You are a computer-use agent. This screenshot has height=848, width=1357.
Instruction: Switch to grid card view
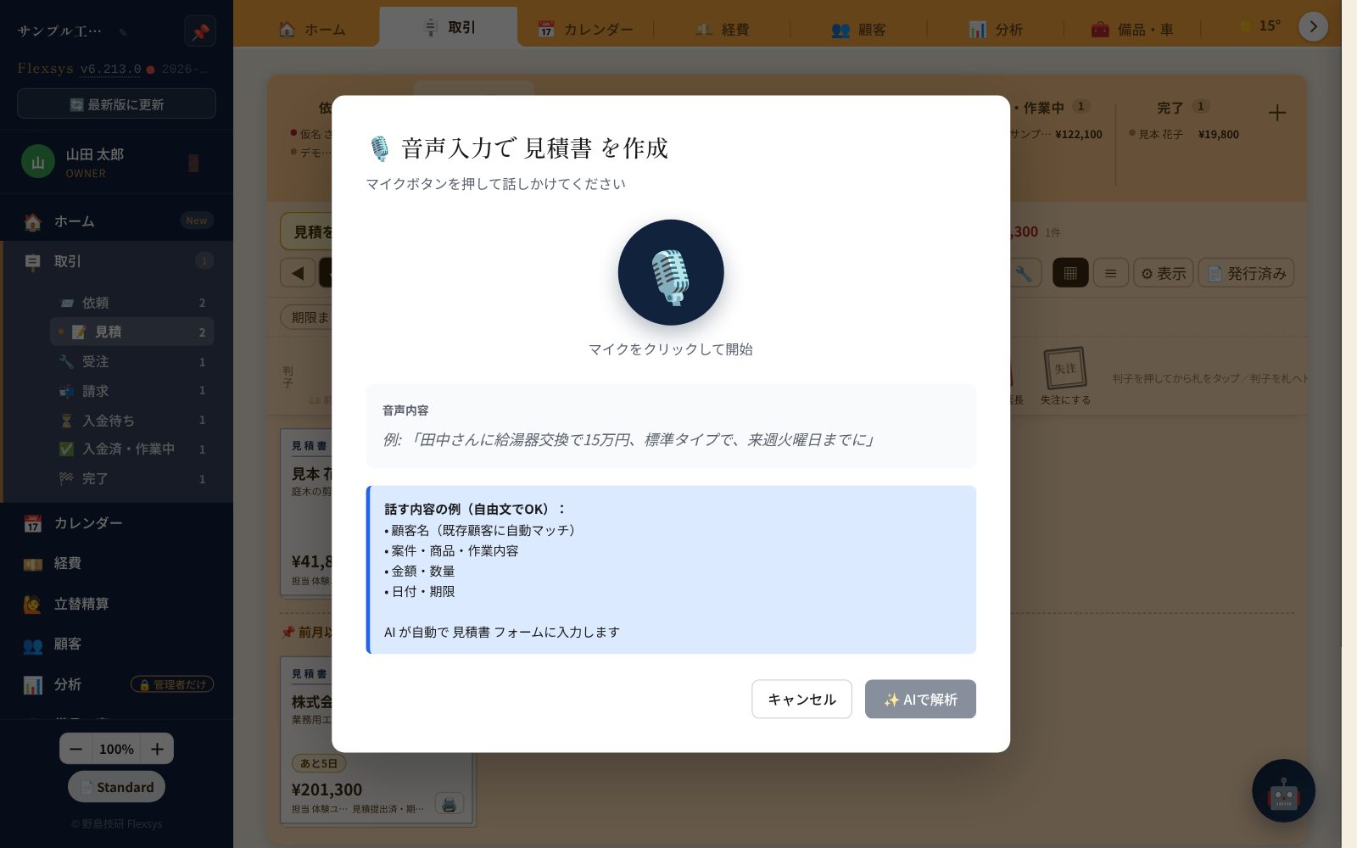pyautogui.click(x=1070, y=273)
